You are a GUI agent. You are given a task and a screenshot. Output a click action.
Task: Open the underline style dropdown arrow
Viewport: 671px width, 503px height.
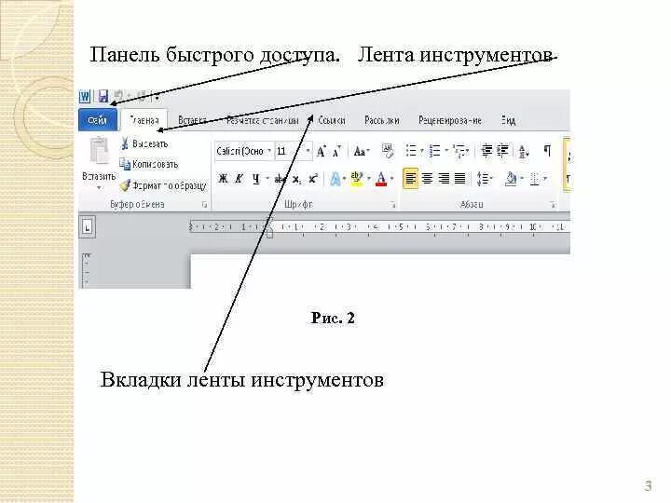(267, 179)
